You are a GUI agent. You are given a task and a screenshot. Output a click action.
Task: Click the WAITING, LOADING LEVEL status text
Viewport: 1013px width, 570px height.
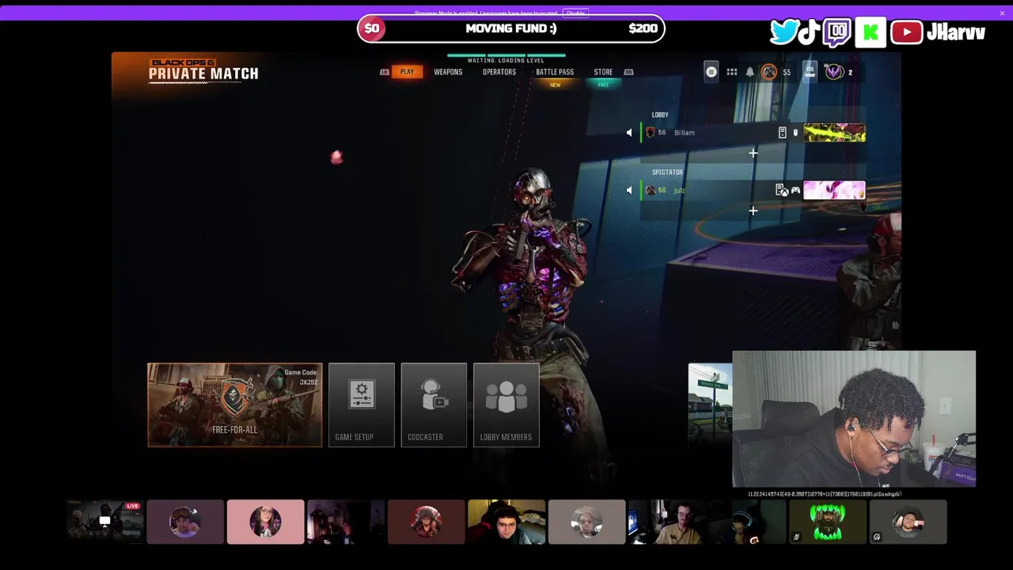point(506,61)
